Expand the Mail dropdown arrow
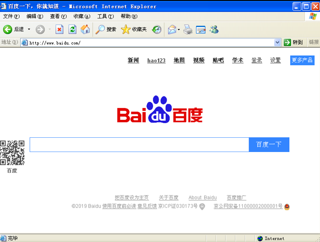This screenshot has height=242, width=320. (179, 29)
